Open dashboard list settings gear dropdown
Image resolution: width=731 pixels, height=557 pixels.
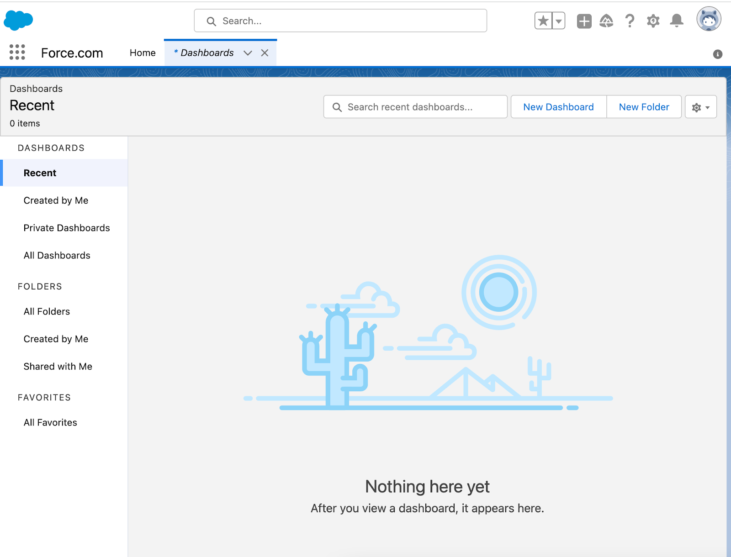(x=700, y=107)
